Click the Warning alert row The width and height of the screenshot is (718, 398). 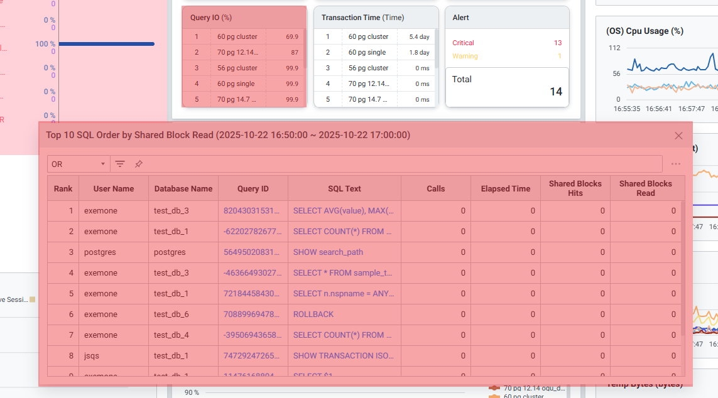465,56
